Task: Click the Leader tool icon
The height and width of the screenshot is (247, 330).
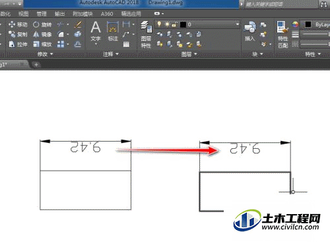Action: point(126,34)
